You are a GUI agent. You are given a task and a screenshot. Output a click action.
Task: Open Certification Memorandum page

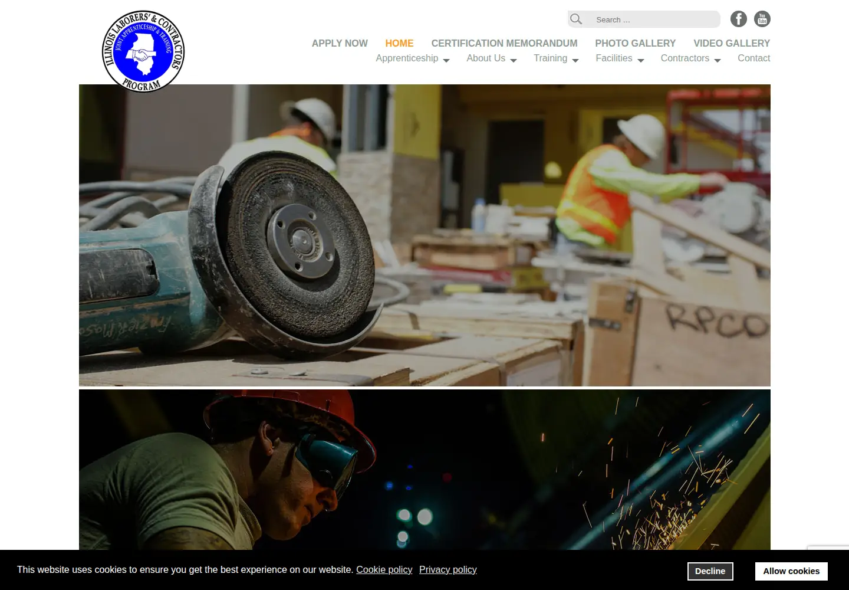[x=504, y=43]
